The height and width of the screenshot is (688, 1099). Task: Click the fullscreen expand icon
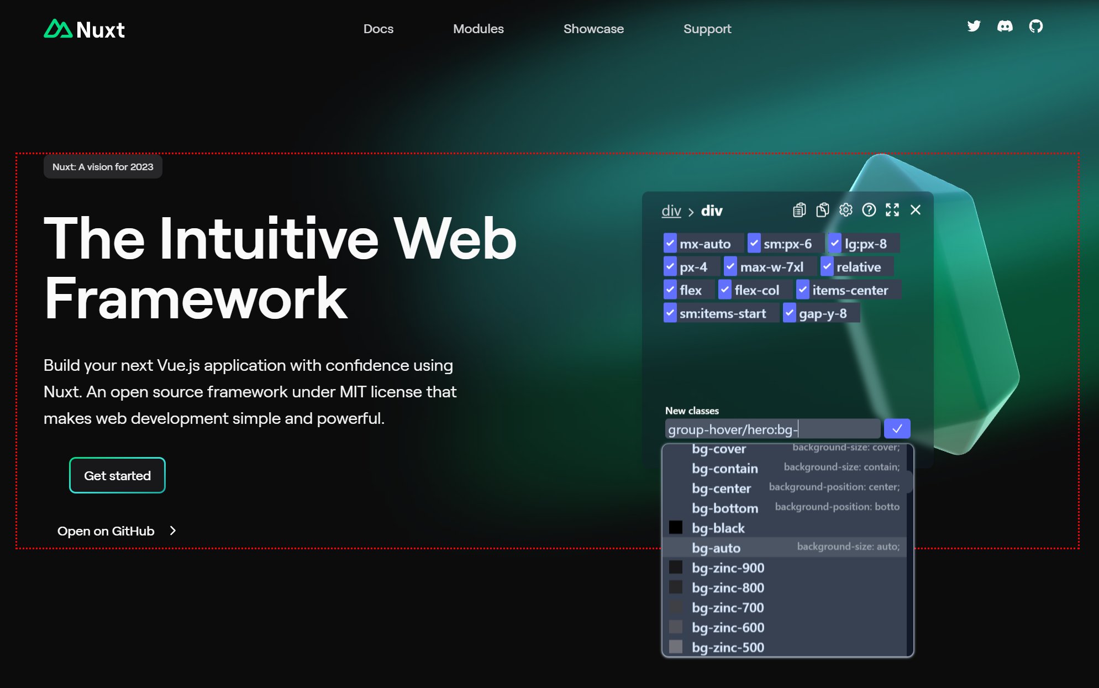891,210
